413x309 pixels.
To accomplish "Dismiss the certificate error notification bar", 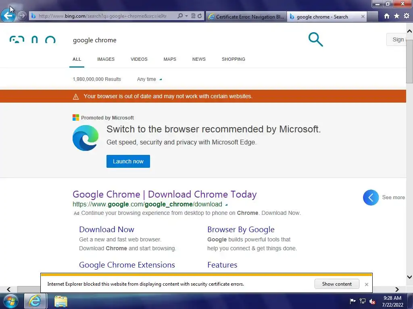I will point(366,284).
